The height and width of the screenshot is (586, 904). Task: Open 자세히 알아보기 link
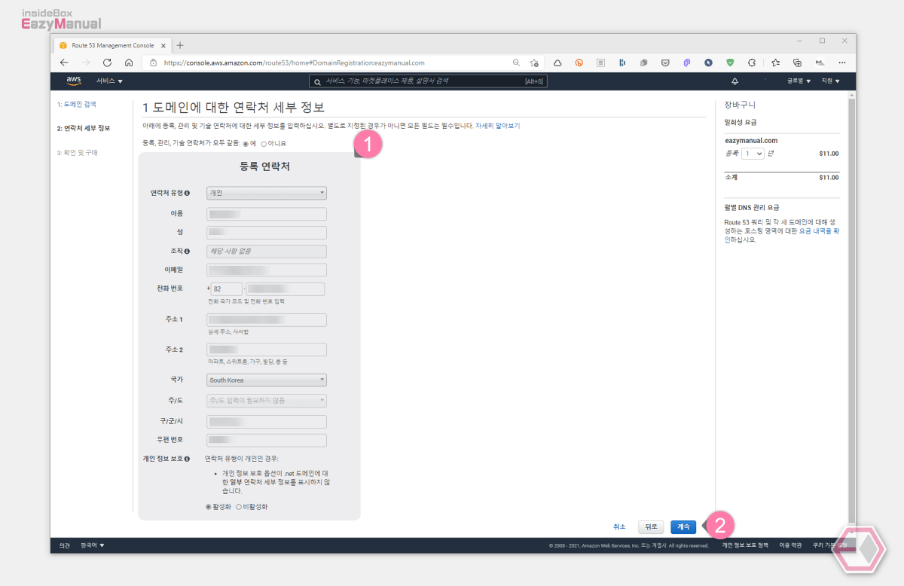click(497, 126)
